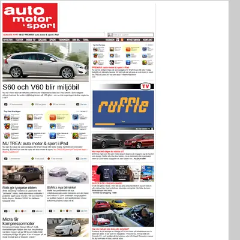
Task: Open the Webb-TV menu
Action: pyautogui.click(x=31, y=40)
